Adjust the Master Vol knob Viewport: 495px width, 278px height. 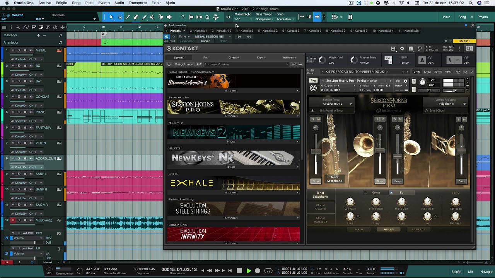[322, 60]
